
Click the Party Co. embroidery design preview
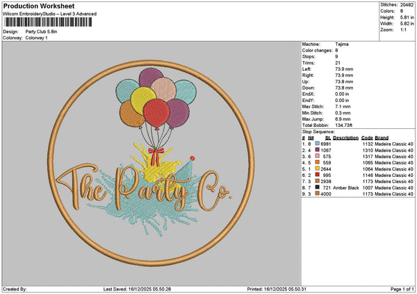[x=151, y=163]
